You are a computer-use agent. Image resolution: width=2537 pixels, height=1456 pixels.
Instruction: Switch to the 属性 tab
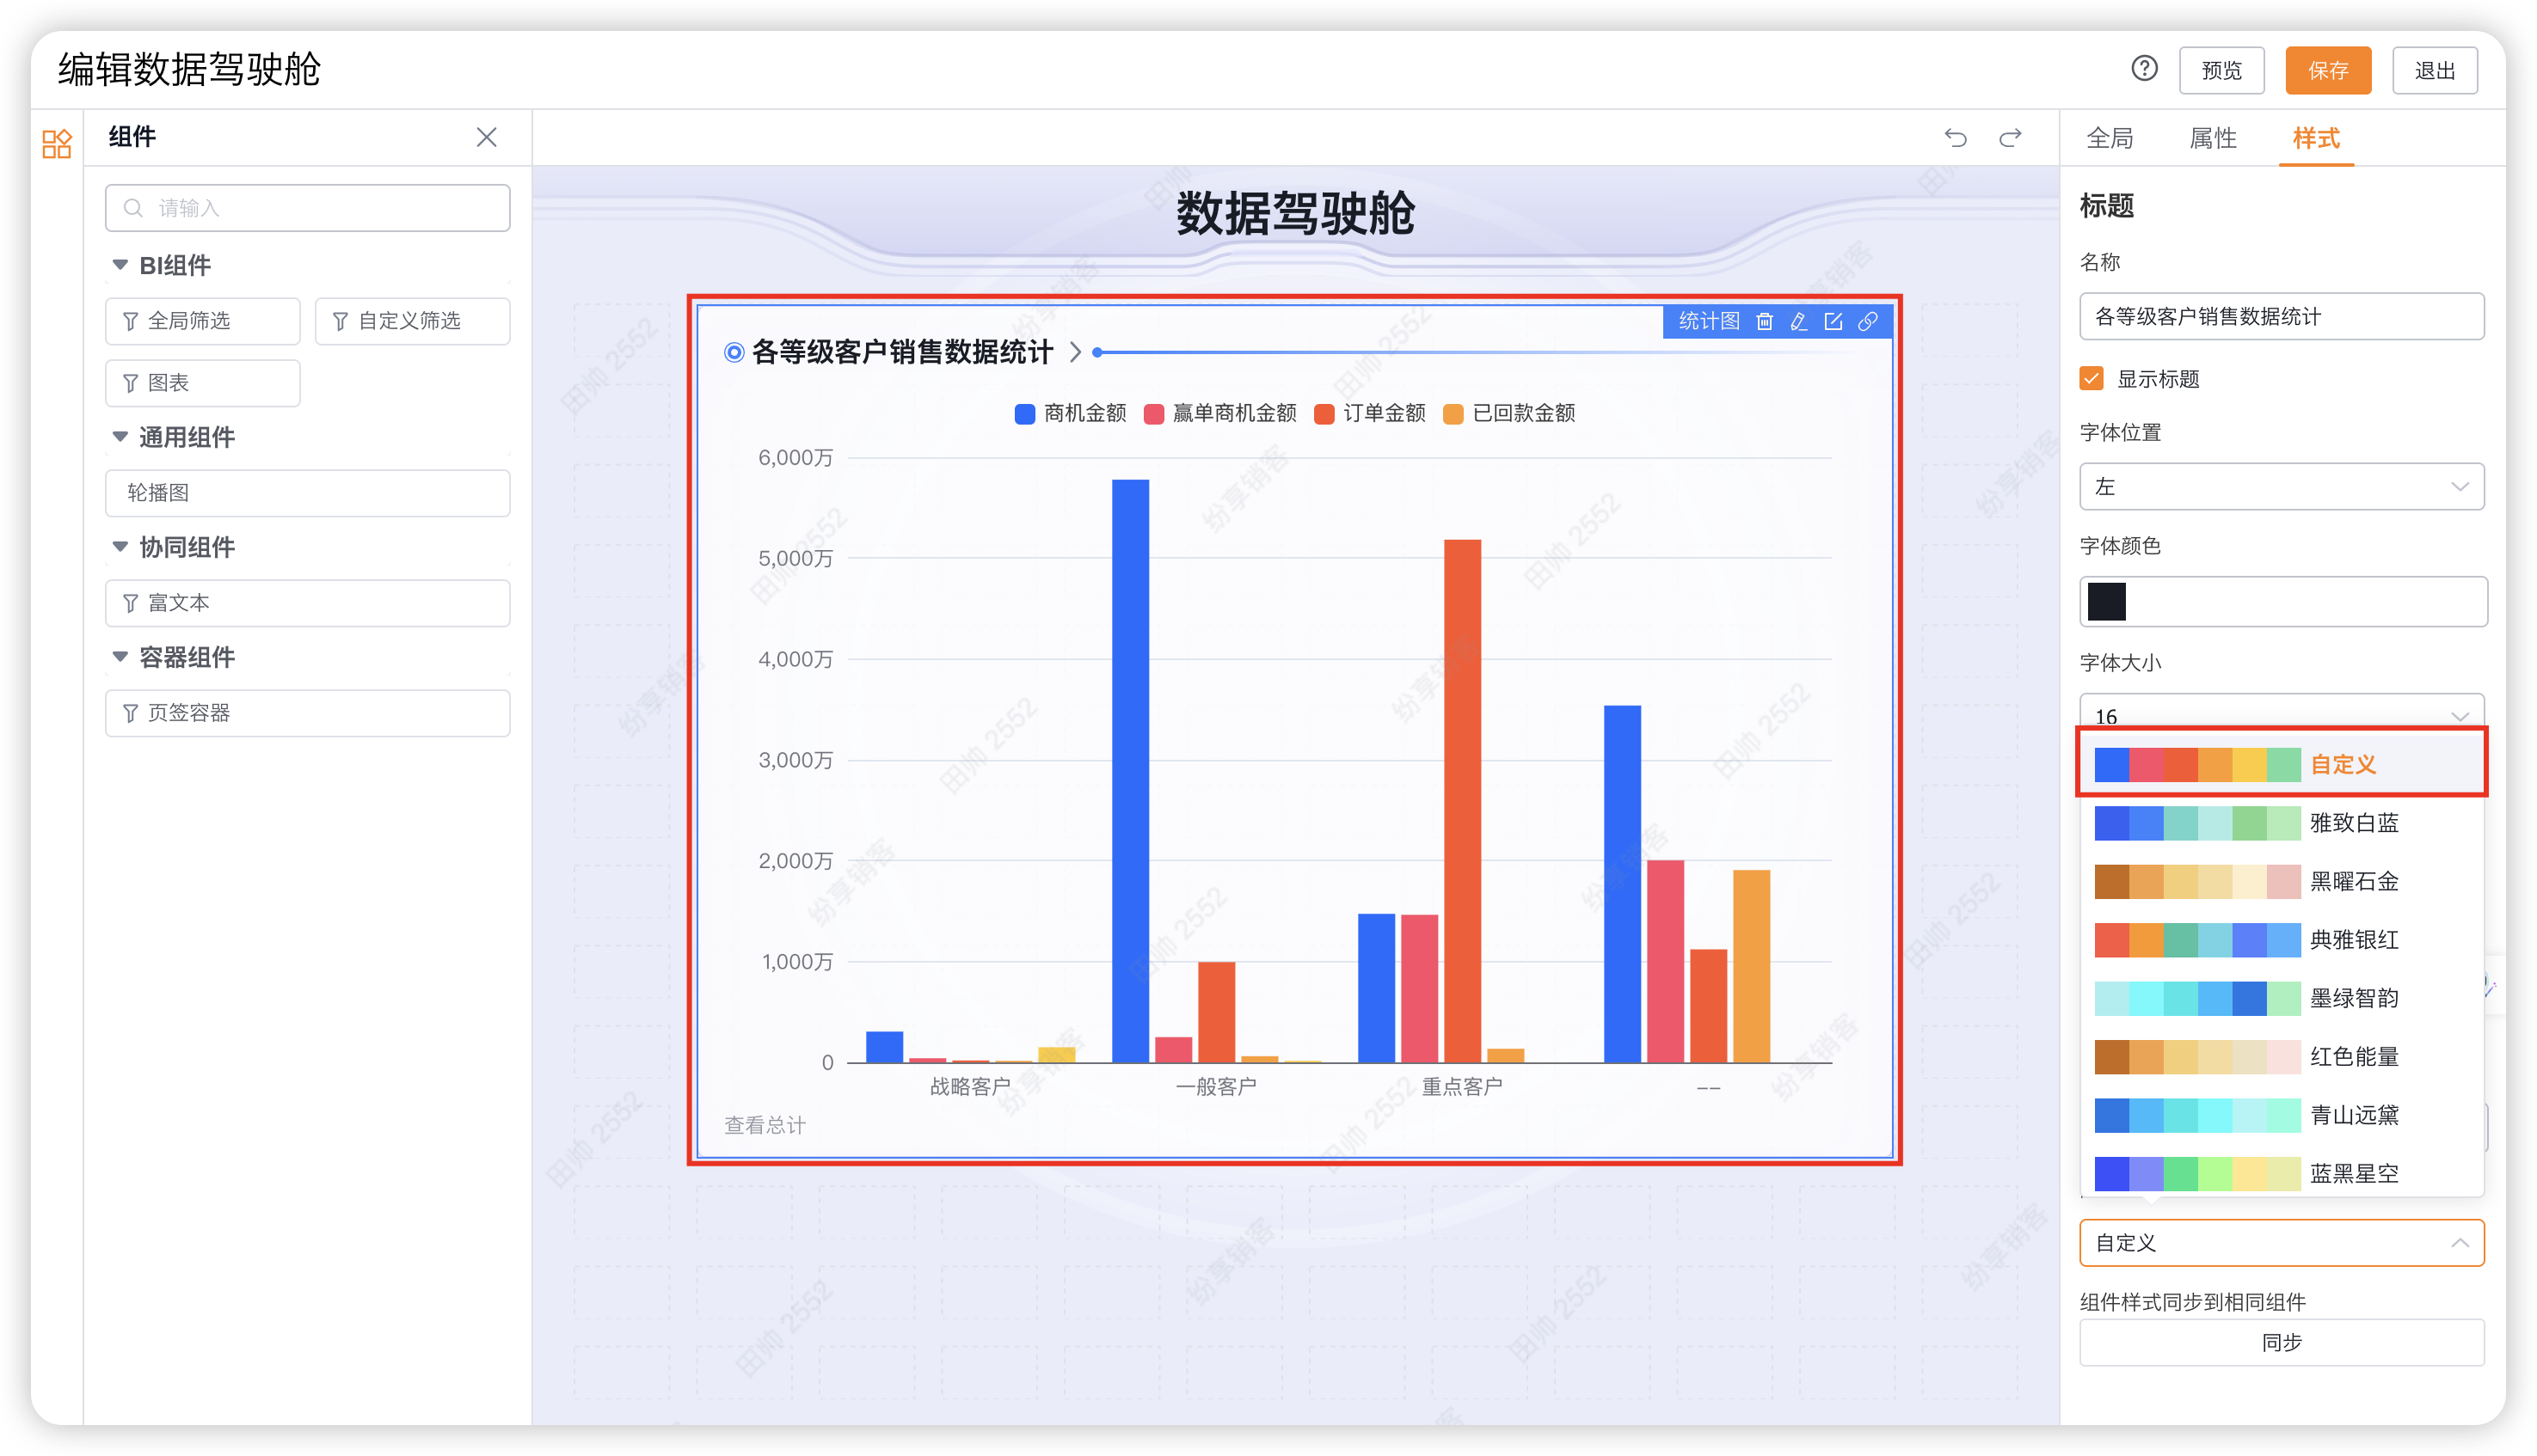point(2212,138)
